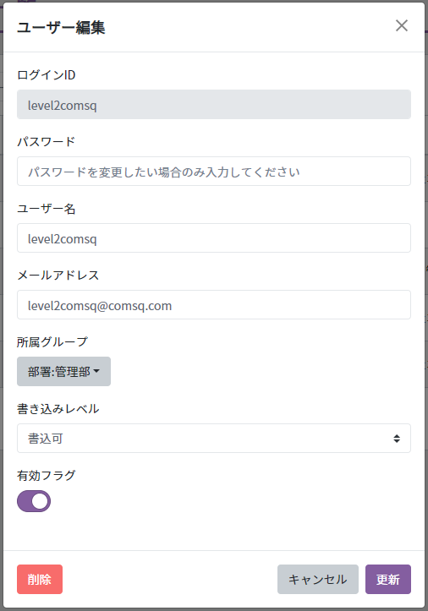Click the ユーザー名 input field

tap(214, 237)
